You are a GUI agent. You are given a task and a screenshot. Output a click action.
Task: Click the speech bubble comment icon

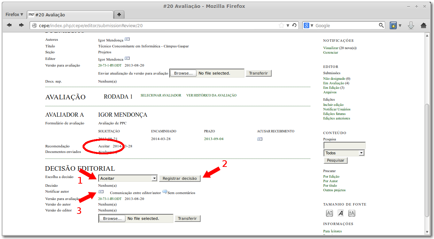164,192
